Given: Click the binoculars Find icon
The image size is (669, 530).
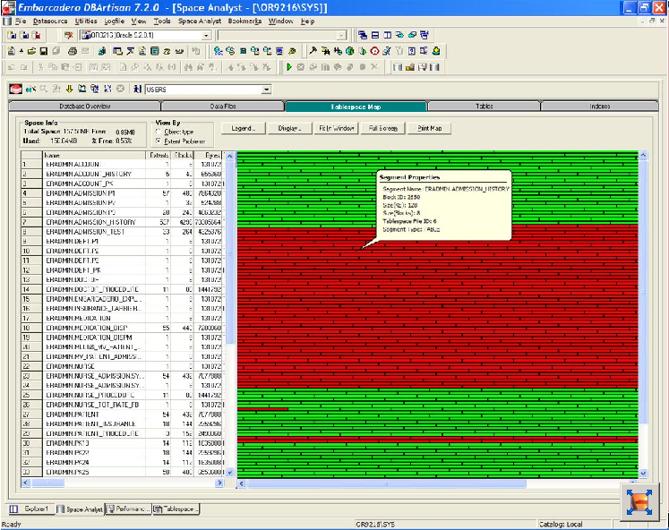Looking at the screenshot, I should 188,67.
